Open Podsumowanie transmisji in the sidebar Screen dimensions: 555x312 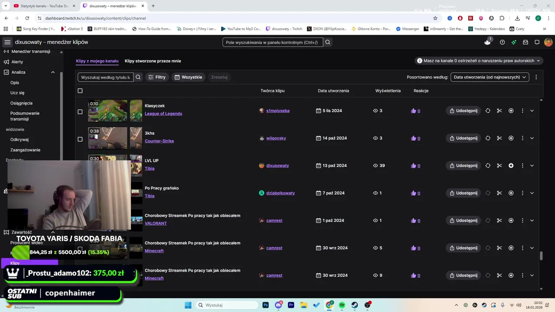coord(25,116)
